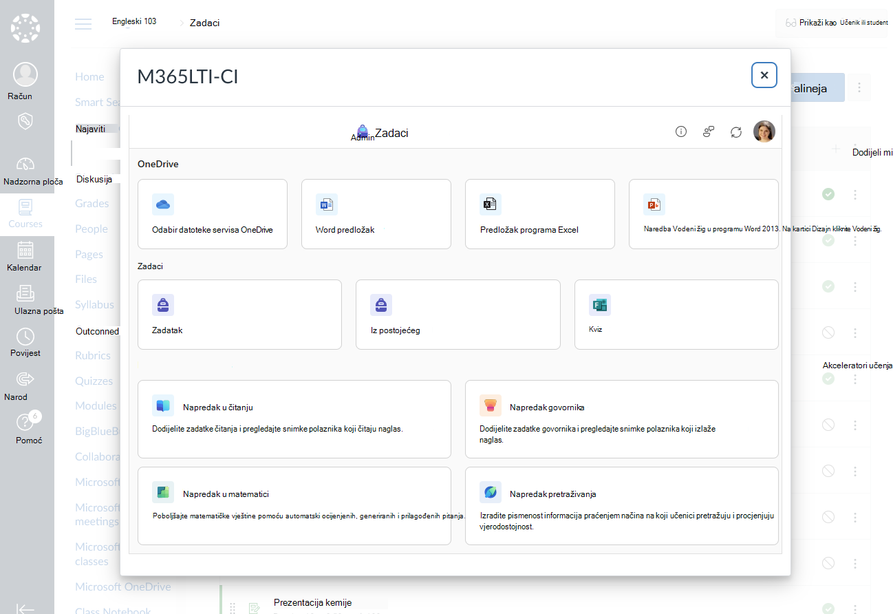Toggle the hamburger course menu
Screen dimensions: 893x614
point(83,24)
